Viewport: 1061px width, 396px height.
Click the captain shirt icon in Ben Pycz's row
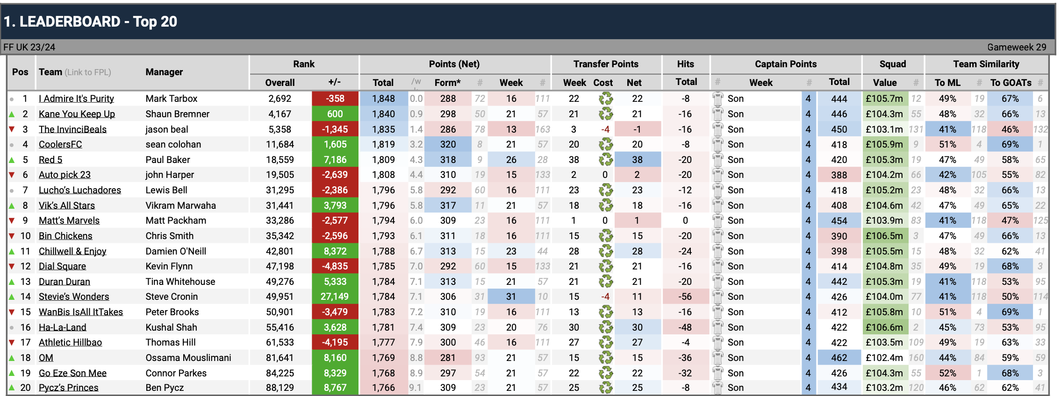click(717, 387)
